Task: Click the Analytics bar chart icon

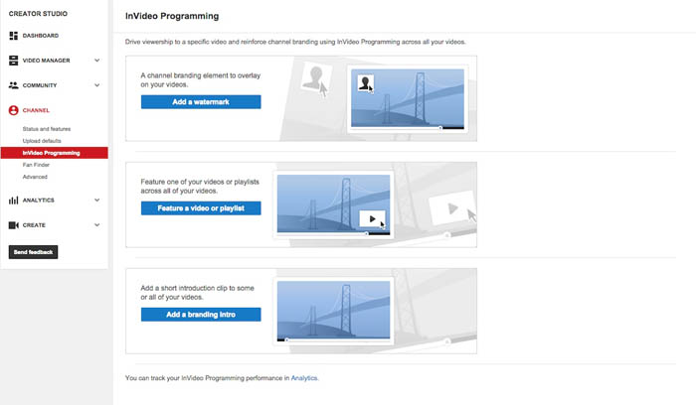Action: click(x=13, y=201)
